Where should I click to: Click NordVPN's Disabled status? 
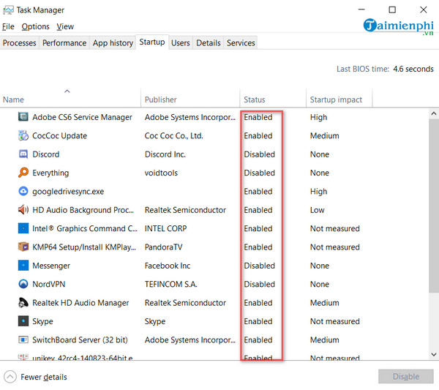259,284
